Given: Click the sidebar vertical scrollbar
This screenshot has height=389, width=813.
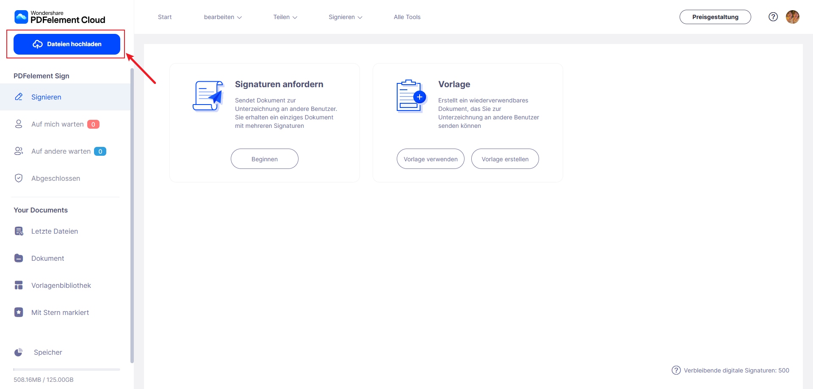Looking at the screenshot, I should point(132,216).
